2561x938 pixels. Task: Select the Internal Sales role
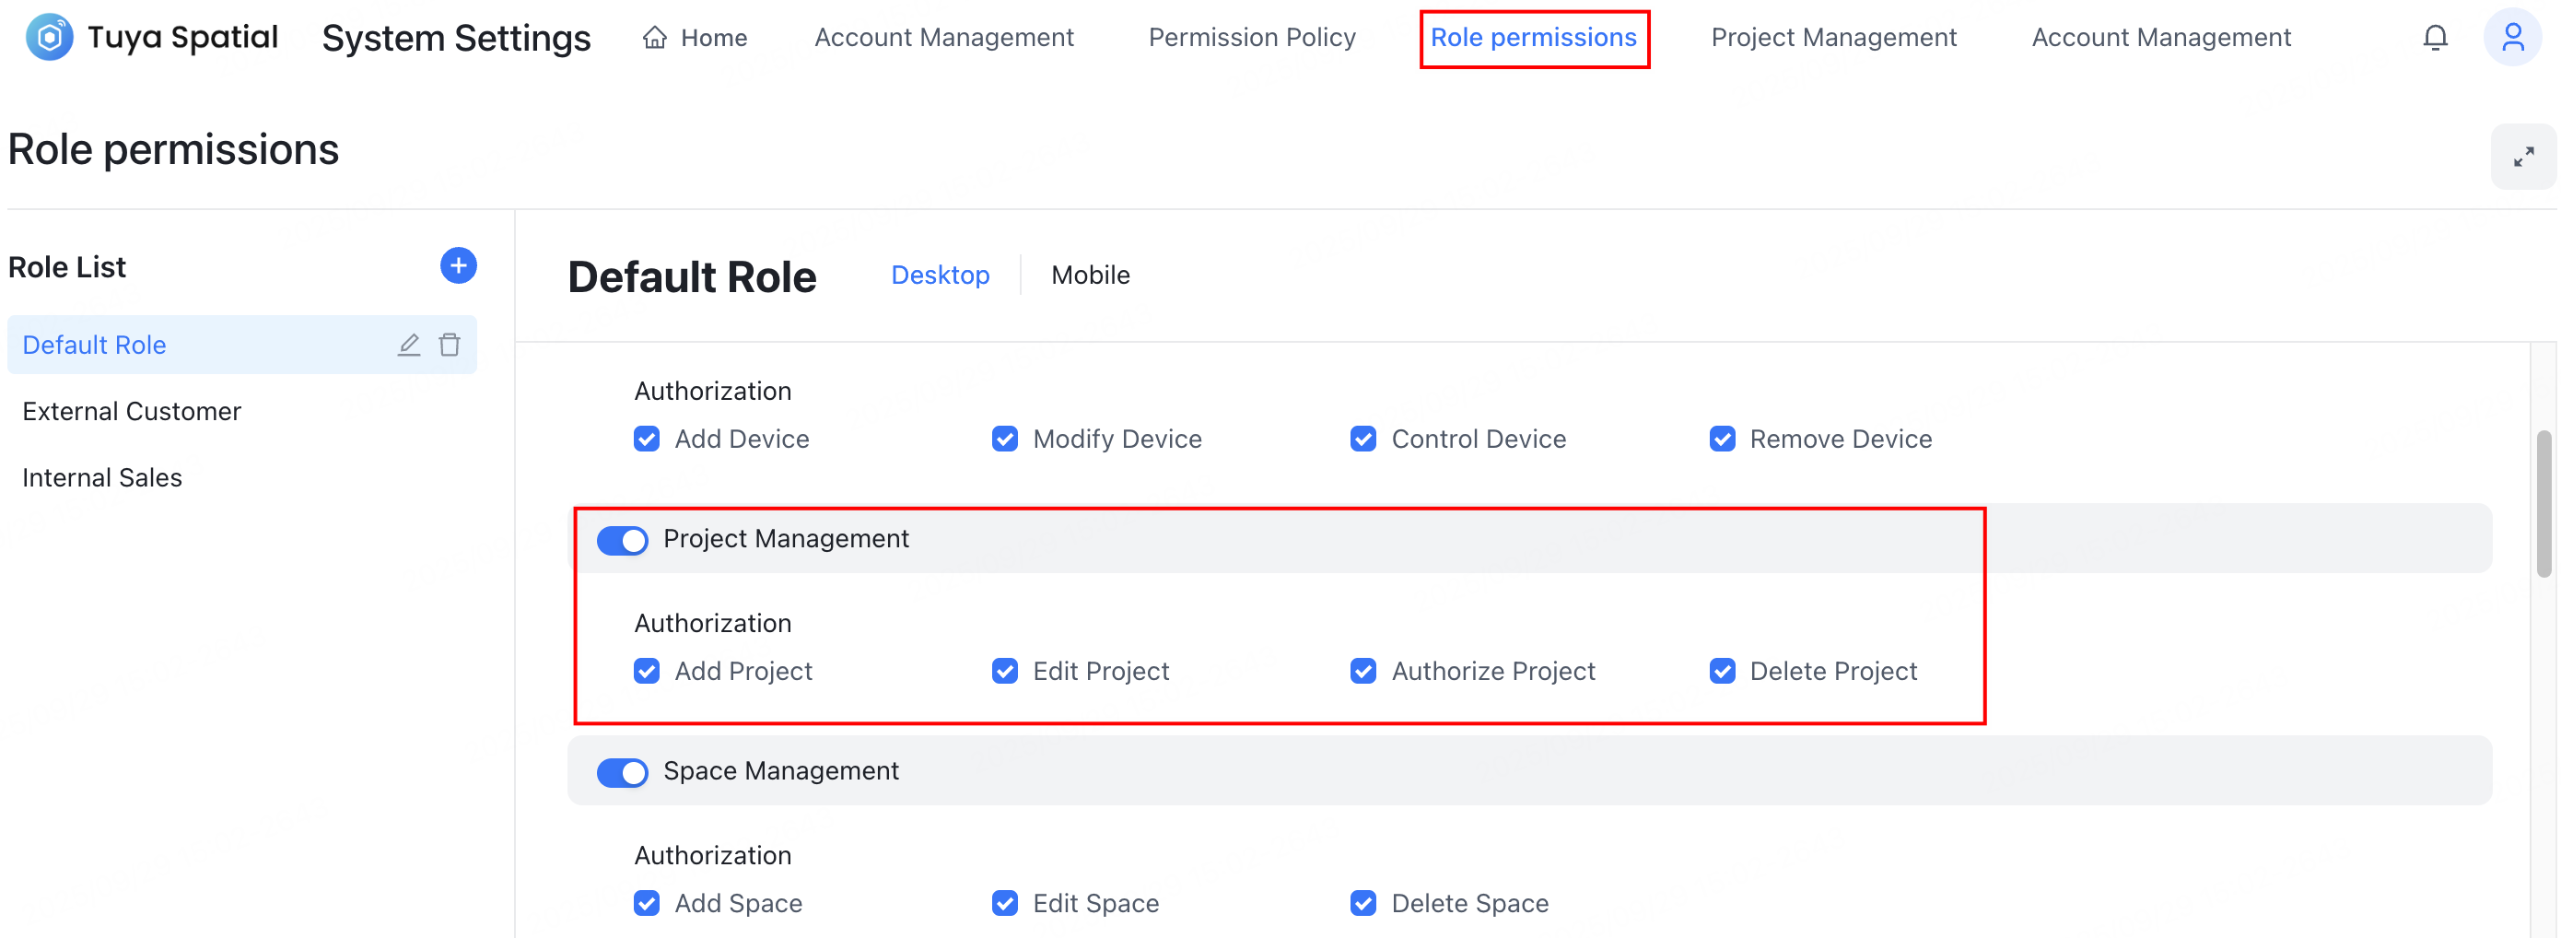pyautogui.click(x=101, y=477)
